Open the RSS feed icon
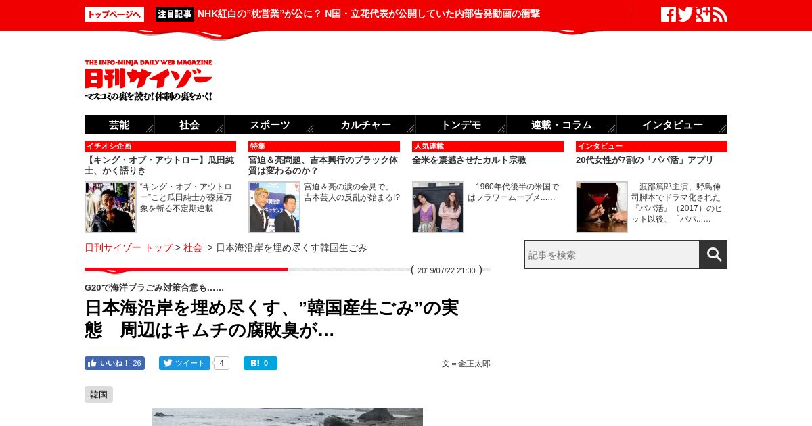Image resolution: width=812 pixels, height=426 pixels. point(720,14)
